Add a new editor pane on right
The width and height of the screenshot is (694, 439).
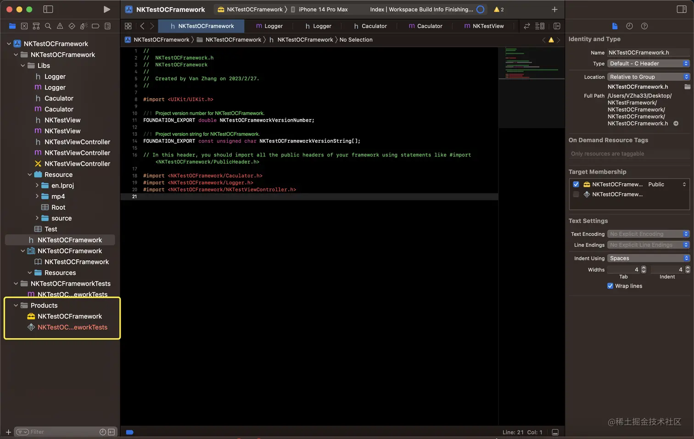[x=557, y=26]
